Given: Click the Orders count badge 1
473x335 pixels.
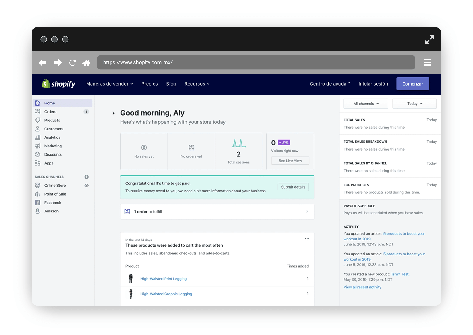Looking at the screenshot, I should (86, 111).
